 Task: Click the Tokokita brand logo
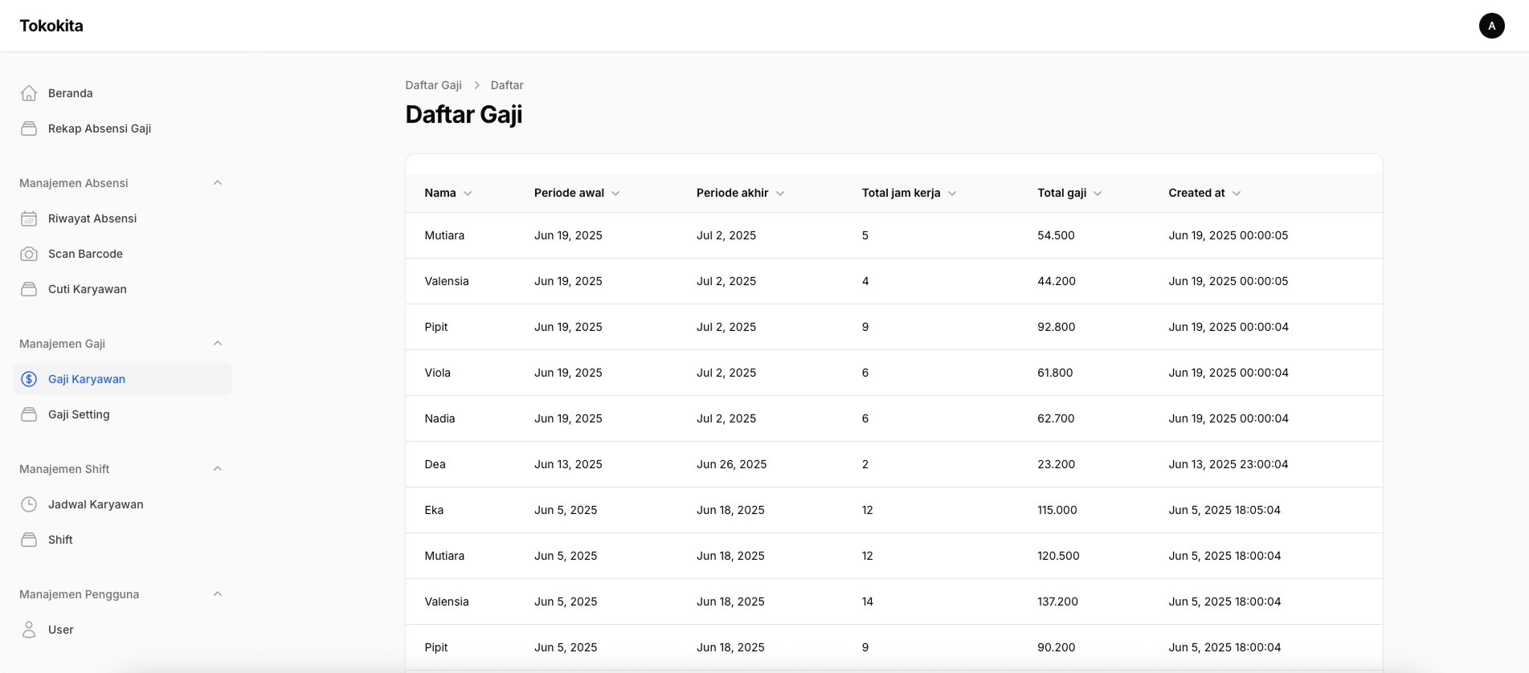[x=51, y=26]
